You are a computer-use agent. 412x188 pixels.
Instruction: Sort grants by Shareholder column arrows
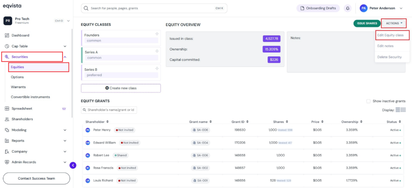pos(107,122)
